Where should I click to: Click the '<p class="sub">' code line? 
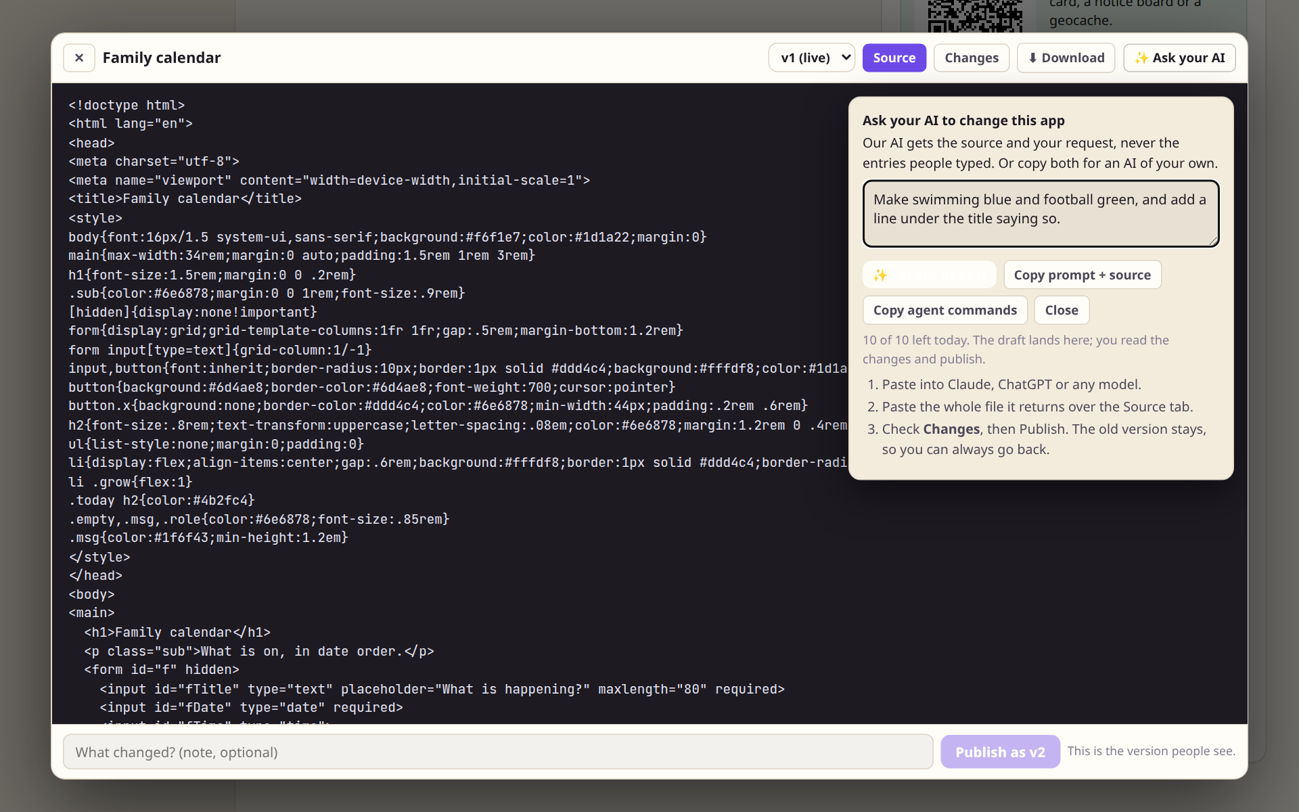point(259,652)
